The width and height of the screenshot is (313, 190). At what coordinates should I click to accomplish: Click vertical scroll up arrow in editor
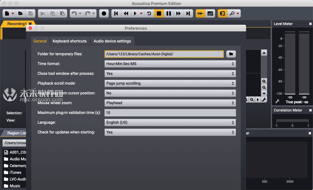pos(264,53)
